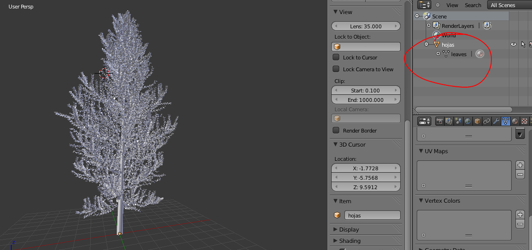This screenshot has height=250, width=532.
Task: Switch to the Modifiers wrench tab
Action: coord(496,121)
